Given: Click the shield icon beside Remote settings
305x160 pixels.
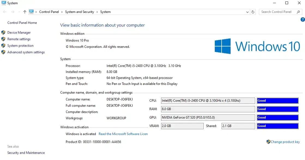Looking at the screenshot, I should tap(3, 39).
